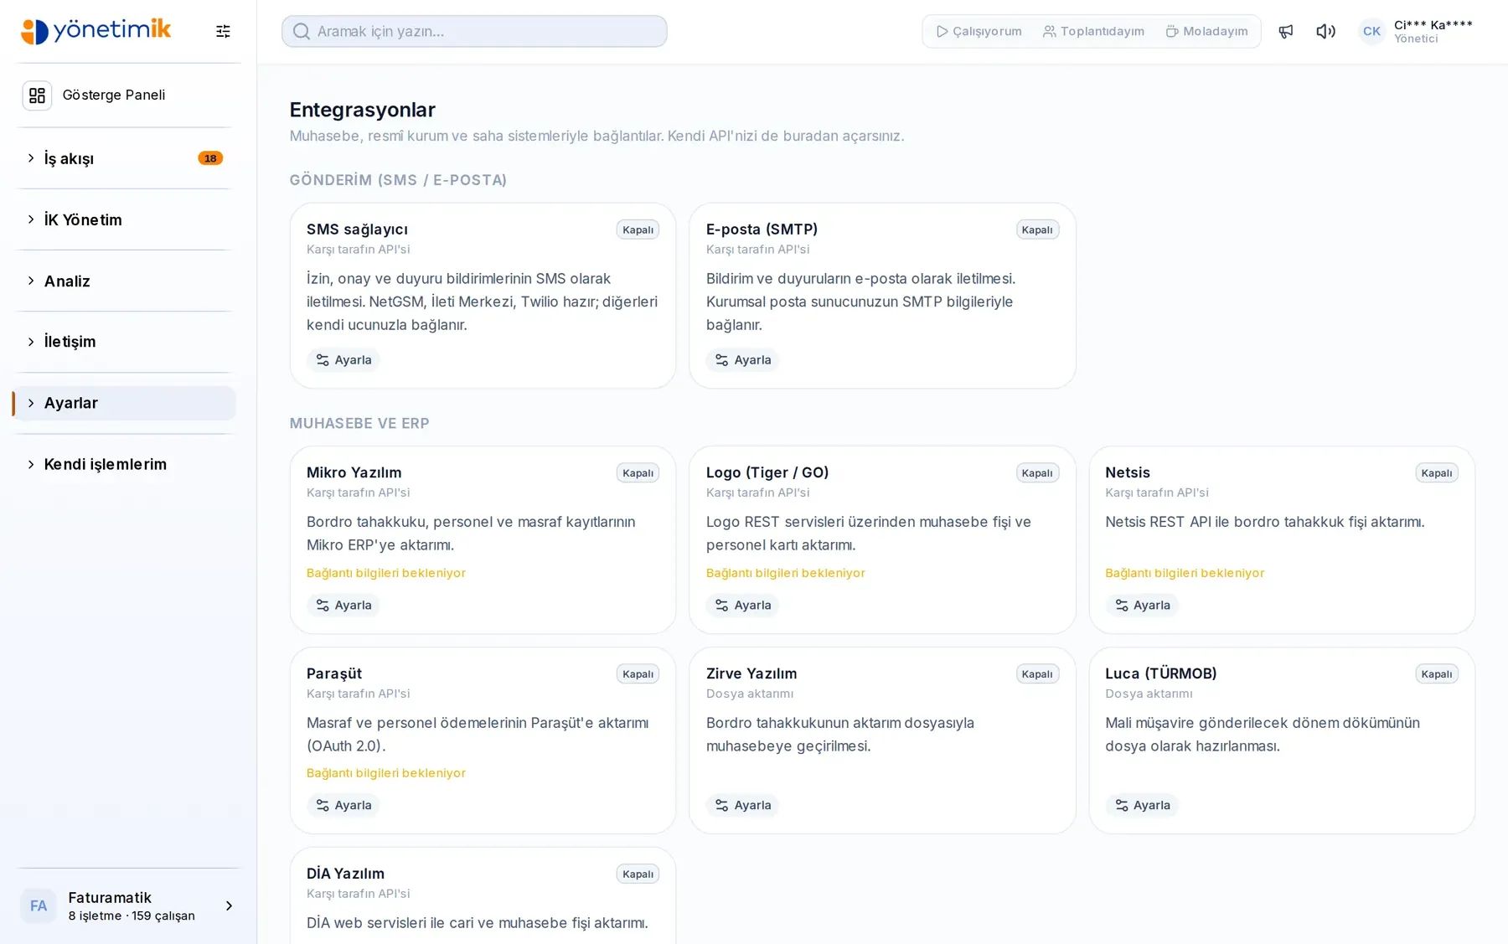1508x944 pixels.
Task: Click the MUHASEBE VE ERP section header
Action: pos(359,424)
